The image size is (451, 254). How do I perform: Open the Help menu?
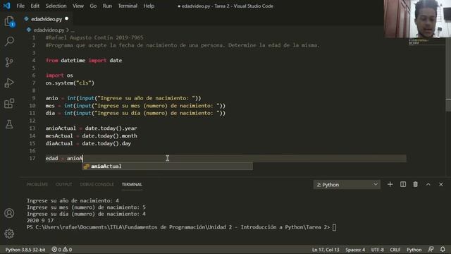click(x=149, y=6)
